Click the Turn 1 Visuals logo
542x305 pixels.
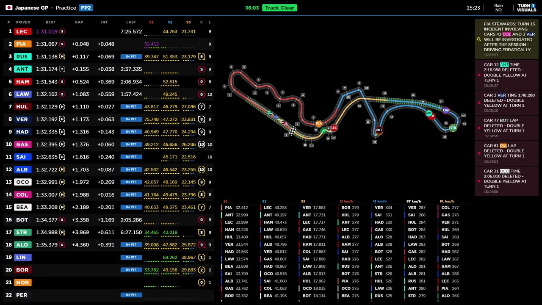(x=526, y=8)
